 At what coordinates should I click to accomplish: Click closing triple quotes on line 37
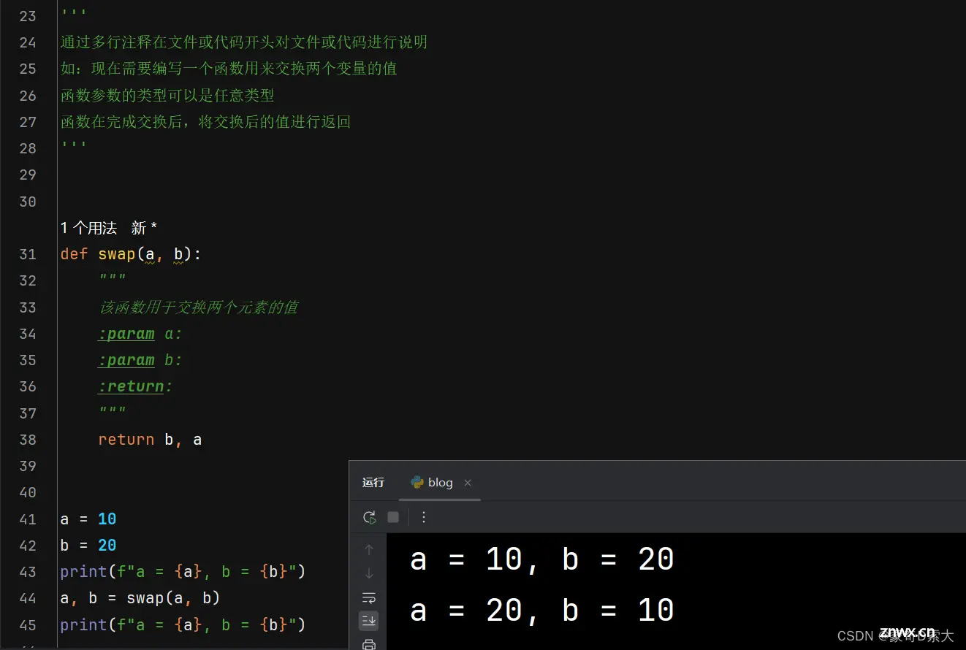click(112, 410)
